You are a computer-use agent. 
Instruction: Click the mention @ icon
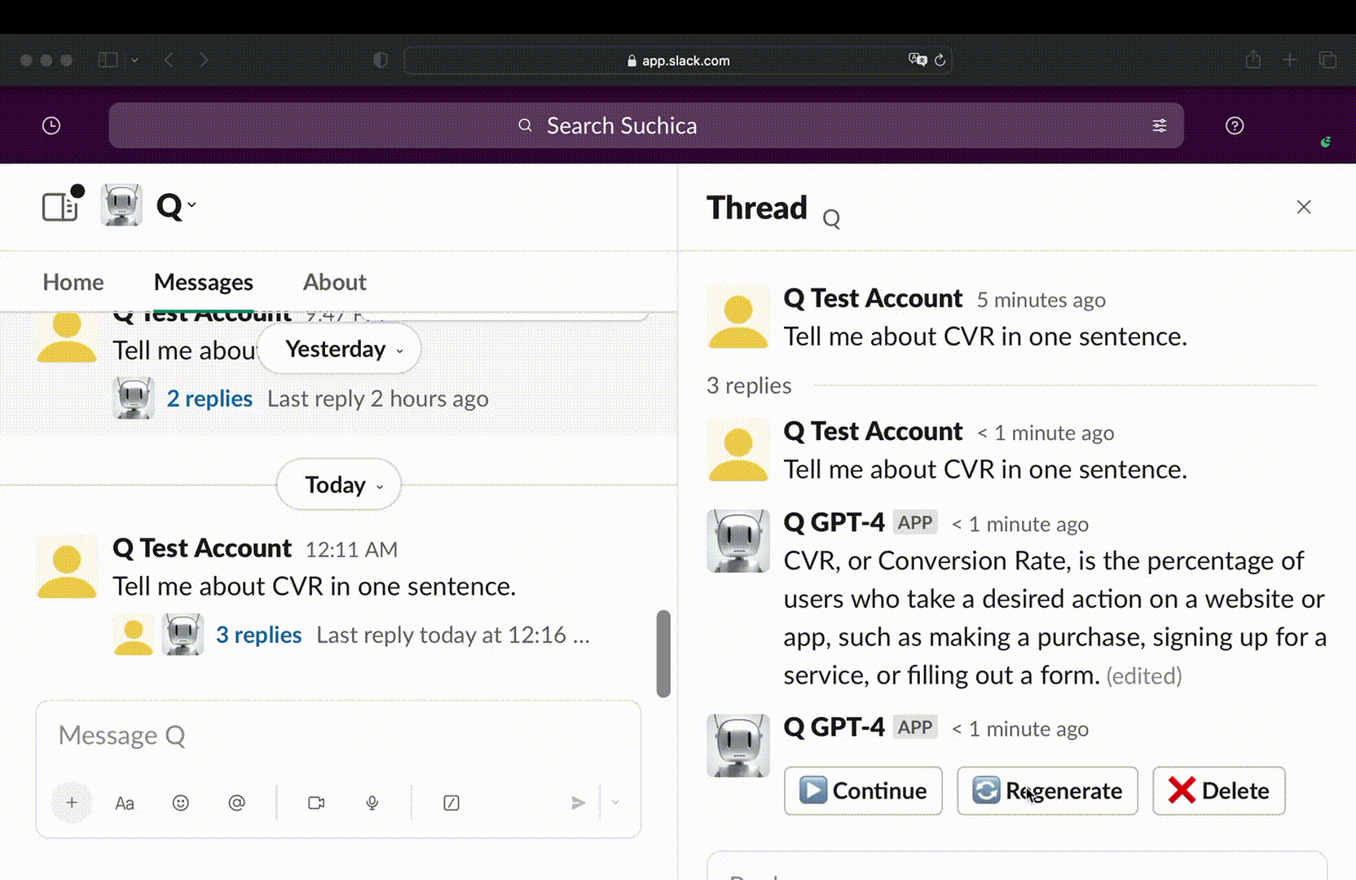236,803
